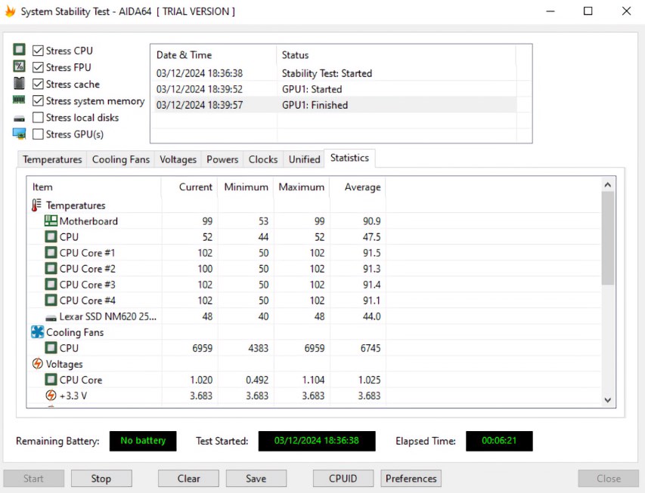Click Motherboard average value 90.9
Viewport: 645px width, 493px height.
click(371, 221)
